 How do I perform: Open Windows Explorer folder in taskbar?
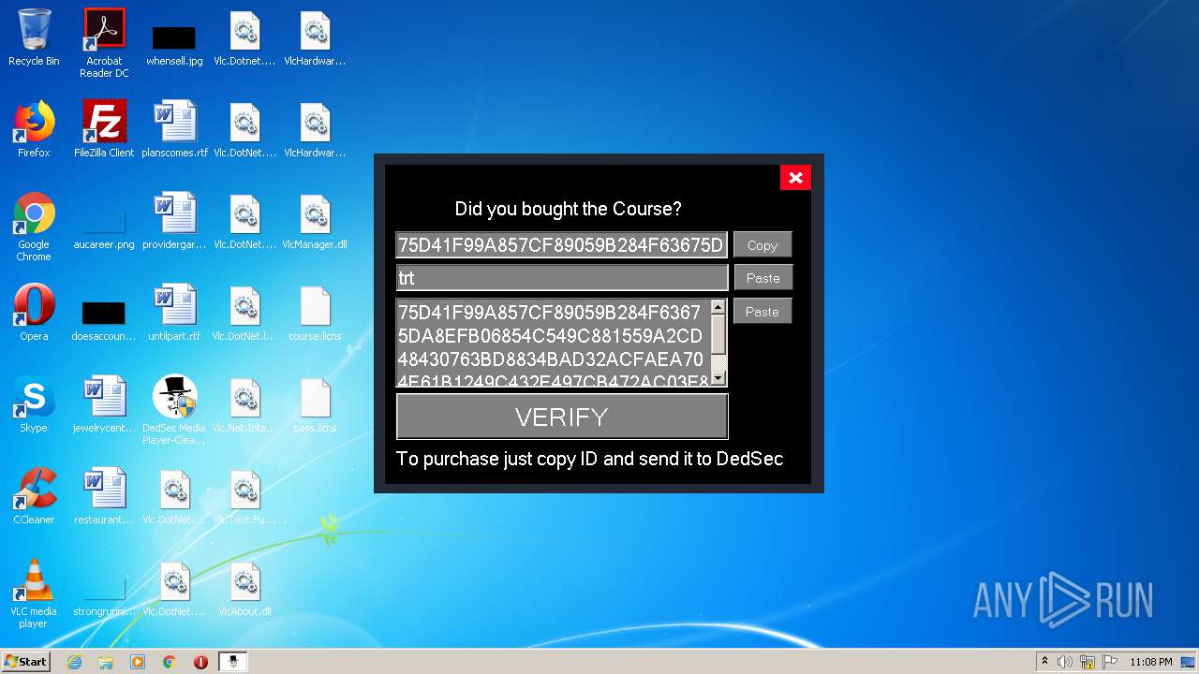click(106, 662)
